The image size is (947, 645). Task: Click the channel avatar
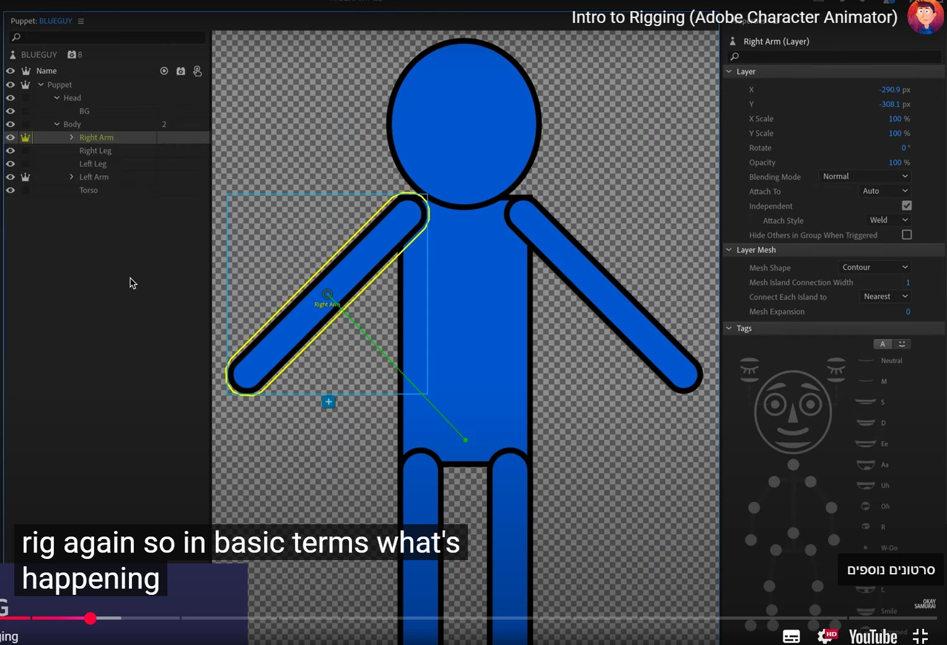click(925, 17)
